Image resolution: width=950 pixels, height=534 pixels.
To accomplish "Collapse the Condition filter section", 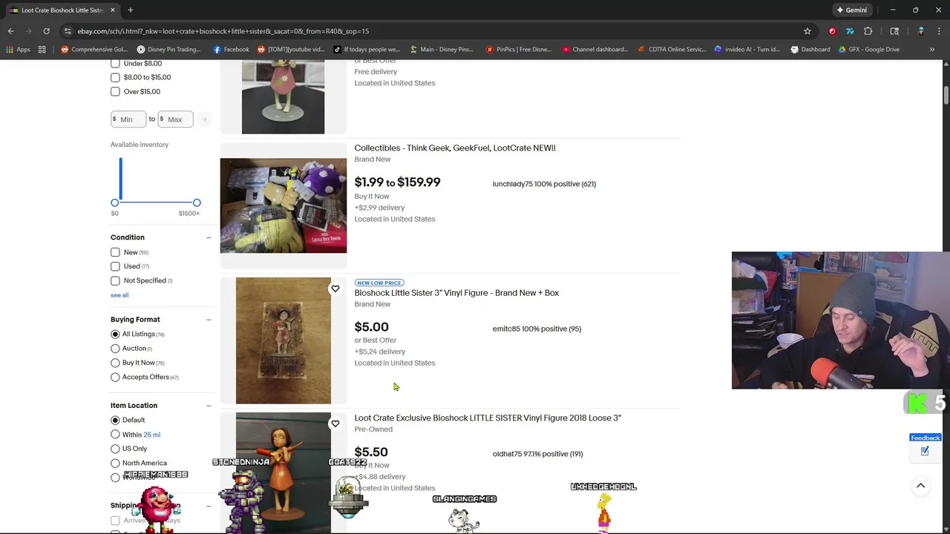I will (209, 237).
